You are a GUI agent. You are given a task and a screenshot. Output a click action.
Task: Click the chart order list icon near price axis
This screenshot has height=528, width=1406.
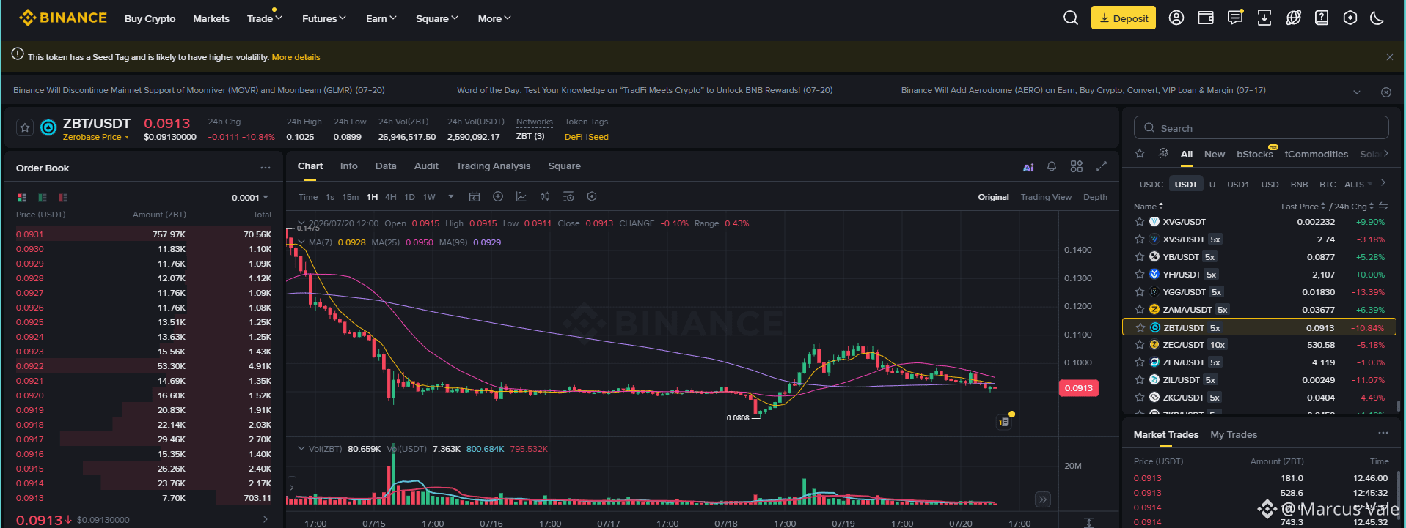pyautogui.click(x=1004, y=422)
